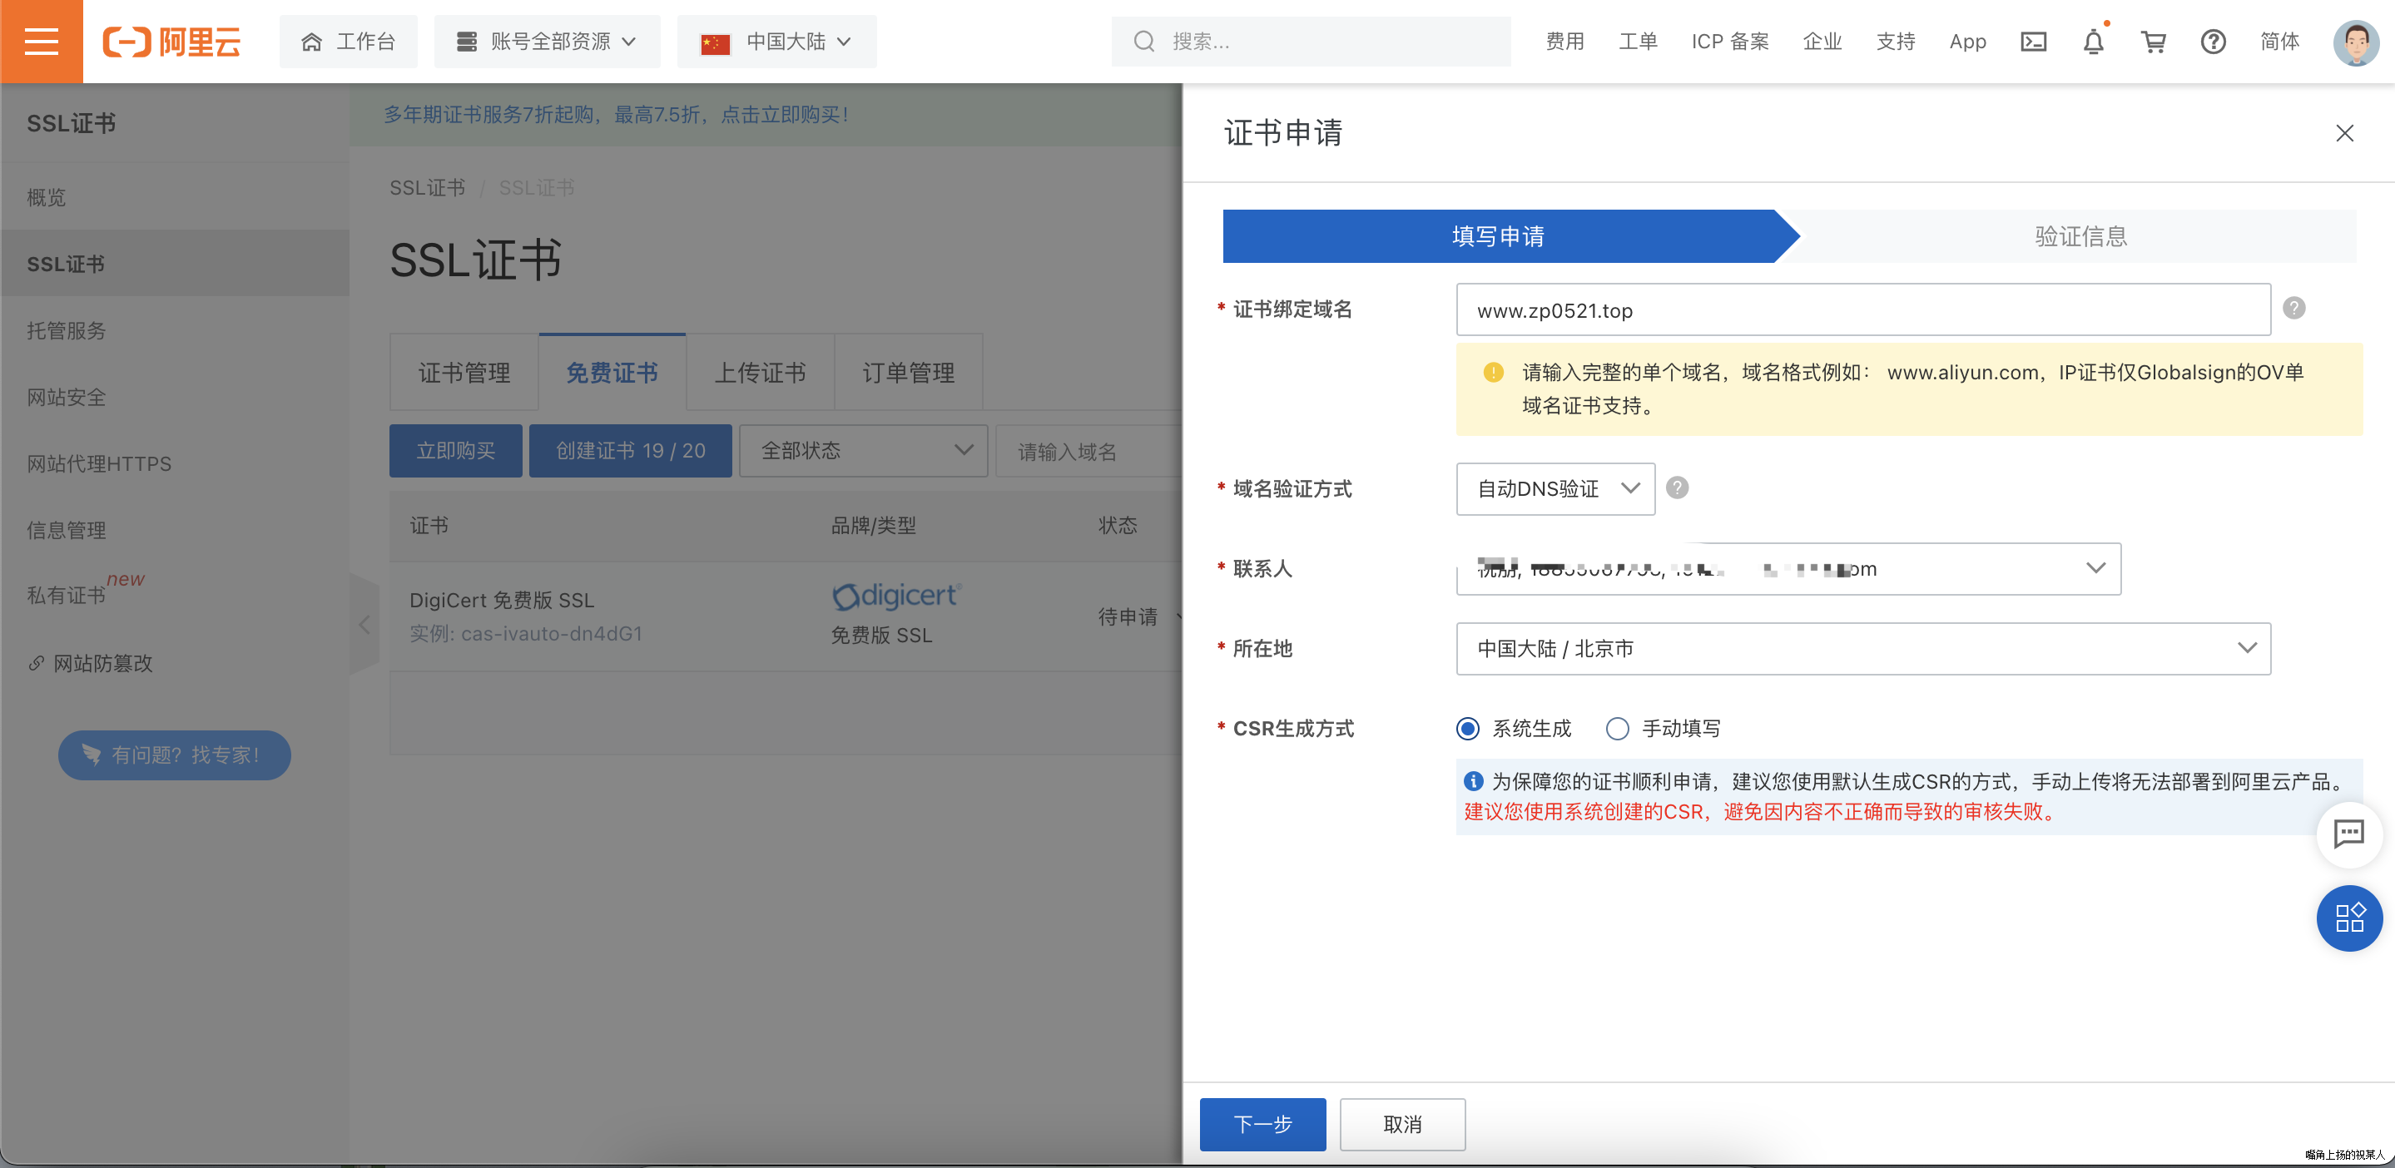
Task: Open the account all resources dropdown
Action: click(x=547, y=41)
